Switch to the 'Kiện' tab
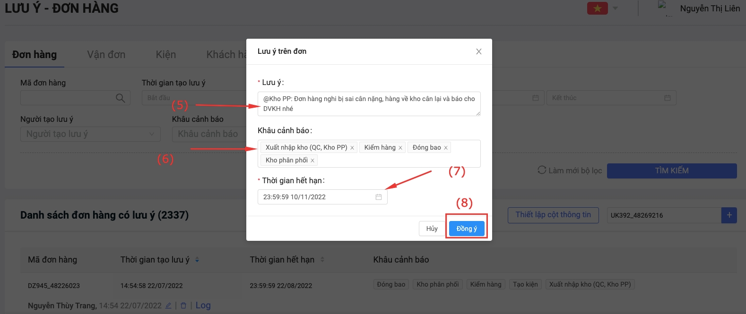Viewport: 746px width, 314px height. pyautogui.click(x=166, y=55)
